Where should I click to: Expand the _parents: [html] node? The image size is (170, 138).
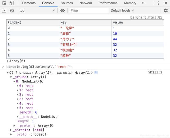coord(11,130)
